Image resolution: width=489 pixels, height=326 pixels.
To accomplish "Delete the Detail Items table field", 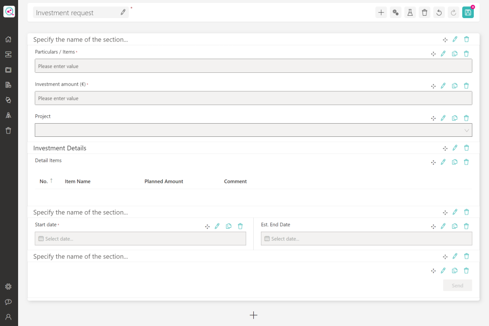I will [466, 162].
